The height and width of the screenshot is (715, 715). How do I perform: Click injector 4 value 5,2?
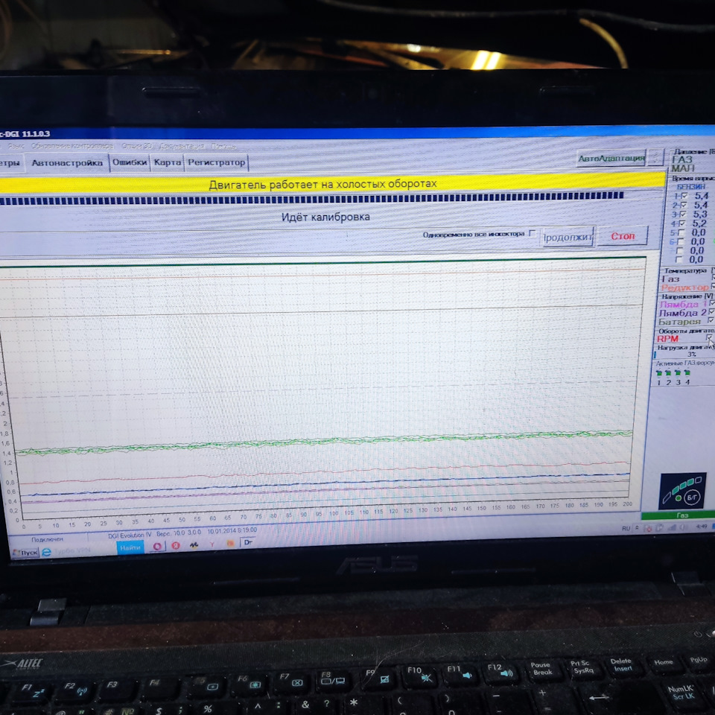tap(699, 223)
